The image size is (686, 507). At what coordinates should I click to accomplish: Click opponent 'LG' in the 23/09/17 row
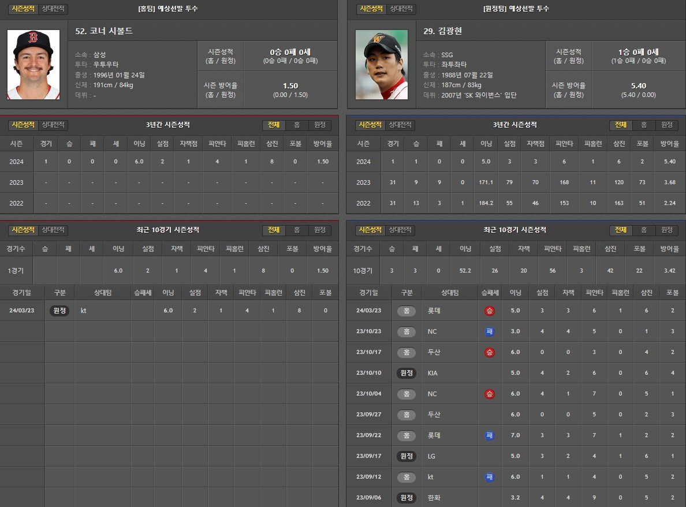pos(431,456)
